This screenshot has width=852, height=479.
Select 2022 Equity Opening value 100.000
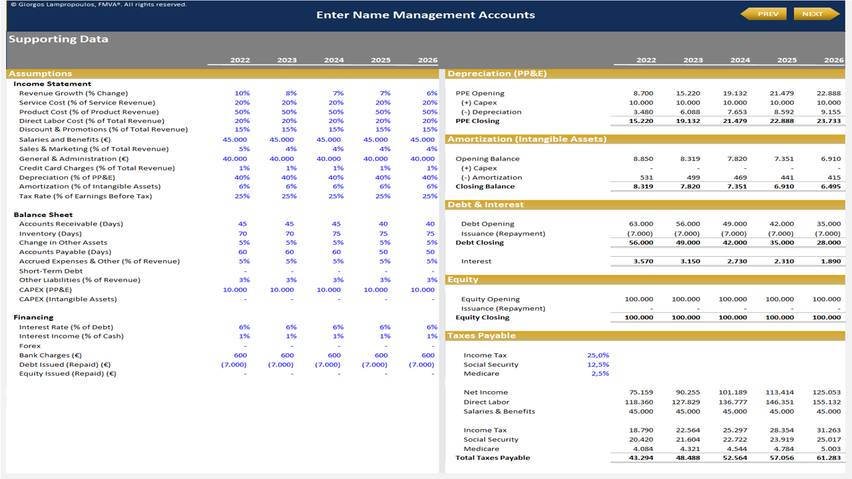(x=639, y=299)
